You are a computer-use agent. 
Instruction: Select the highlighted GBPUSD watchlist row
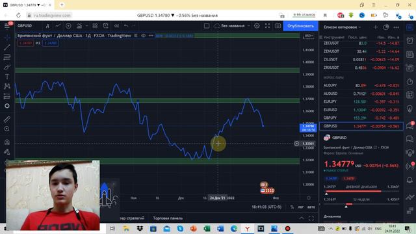(x=361, y=126)
